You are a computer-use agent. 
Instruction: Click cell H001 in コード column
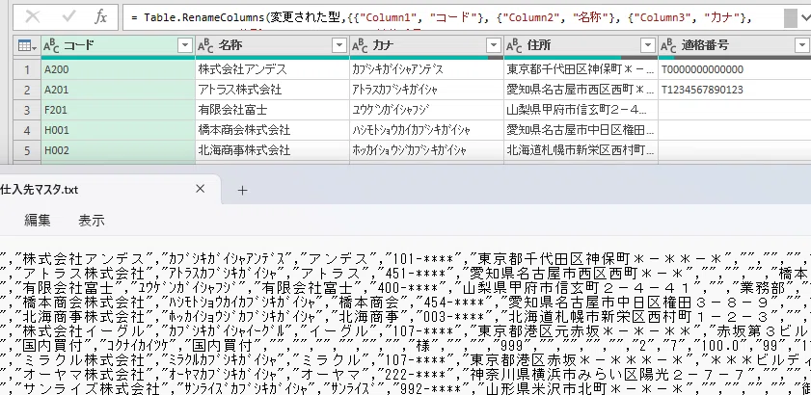tap(118, 130)
